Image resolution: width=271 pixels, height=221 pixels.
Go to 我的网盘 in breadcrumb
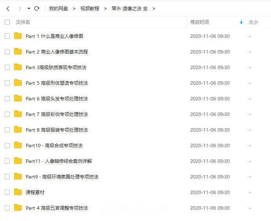(x=58, y=8)
